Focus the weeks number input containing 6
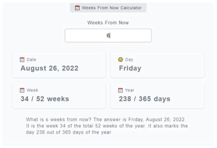 (x=108, y=35)
